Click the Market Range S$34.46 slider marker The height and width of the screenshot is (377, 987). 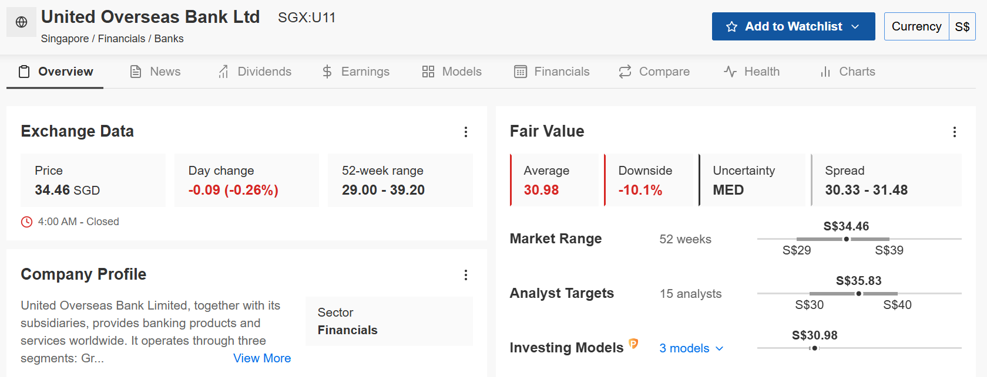pyautogui.click(x=846, y=239)
